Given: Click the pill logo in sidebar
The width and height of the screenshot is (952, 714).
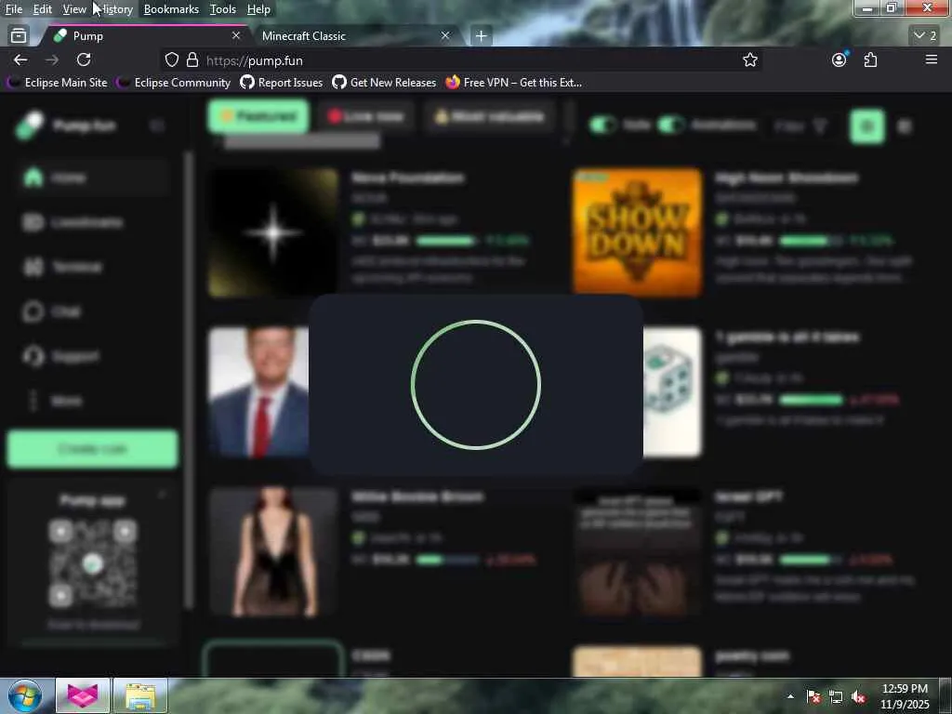Looking at the screenshot, I should (x=31, y=126).
